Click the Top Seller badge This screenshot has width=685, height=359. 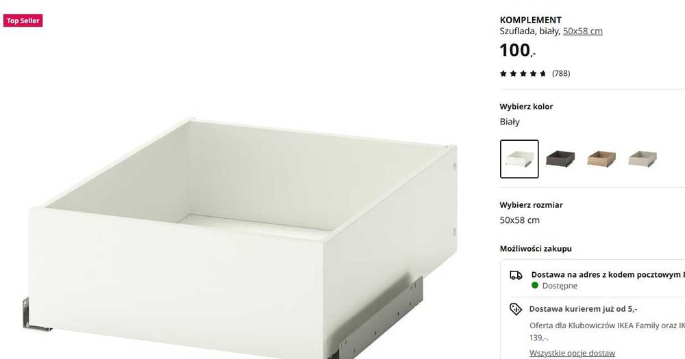click(23, 21)
